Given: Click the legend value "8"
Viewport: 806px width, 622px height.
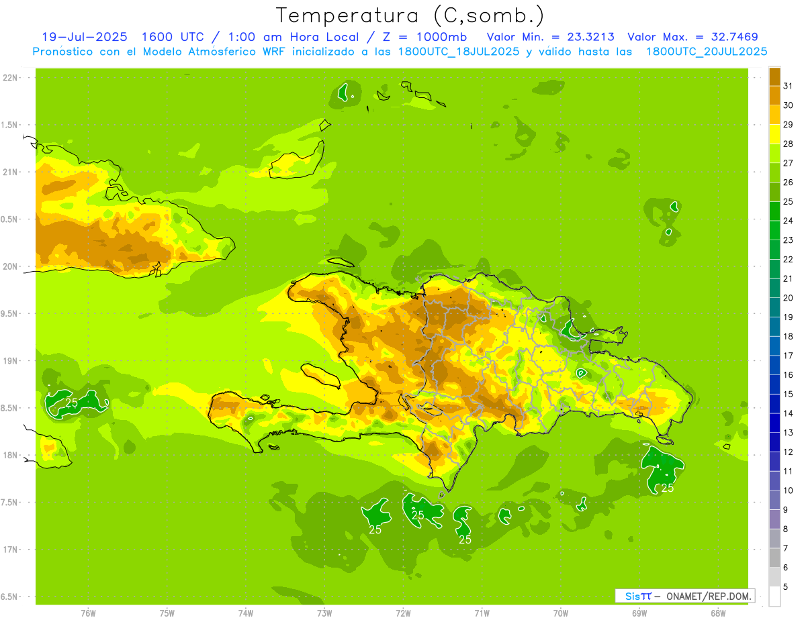Looking at the screenshot, I should (786, 529).
